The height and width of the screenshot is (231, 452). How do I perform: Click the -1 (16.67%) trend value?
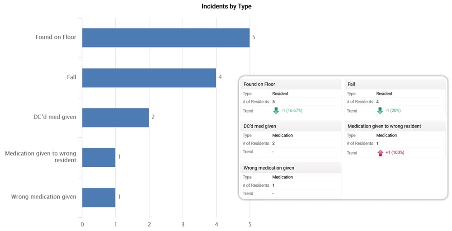pyautogui.click(x=292, y=111)
